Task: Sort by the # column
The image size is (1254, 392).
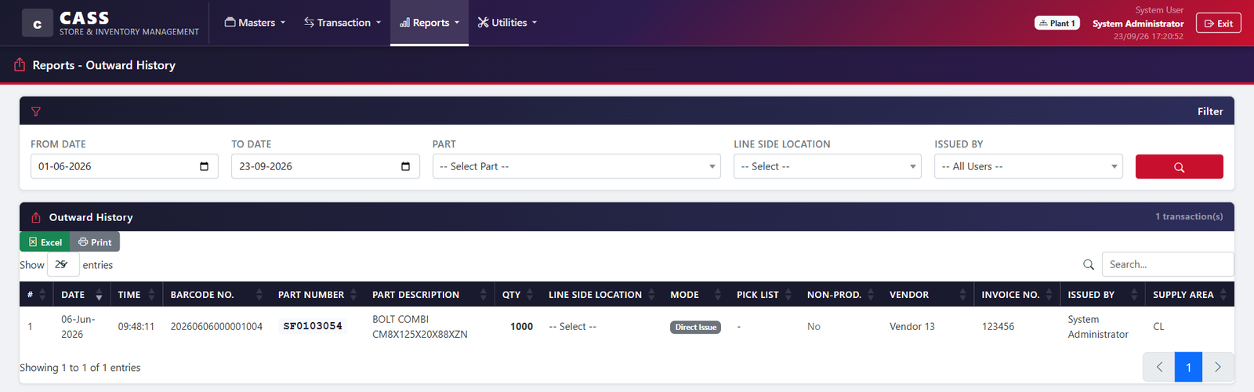Action: pyautogui.click(x=37, y=294)
